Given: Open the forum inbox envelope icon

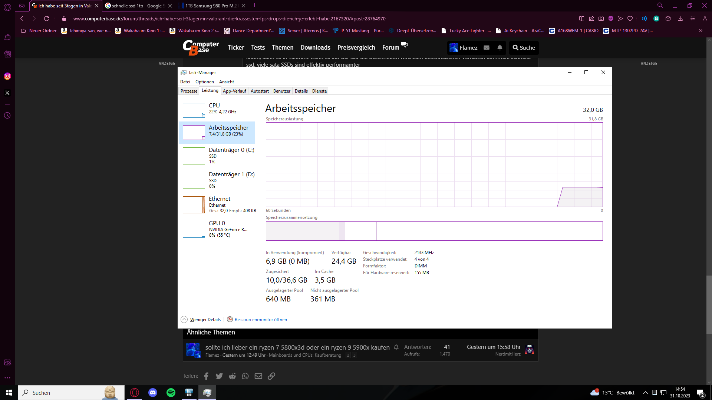Looking at the screenshot, I should tap(487, 47).
